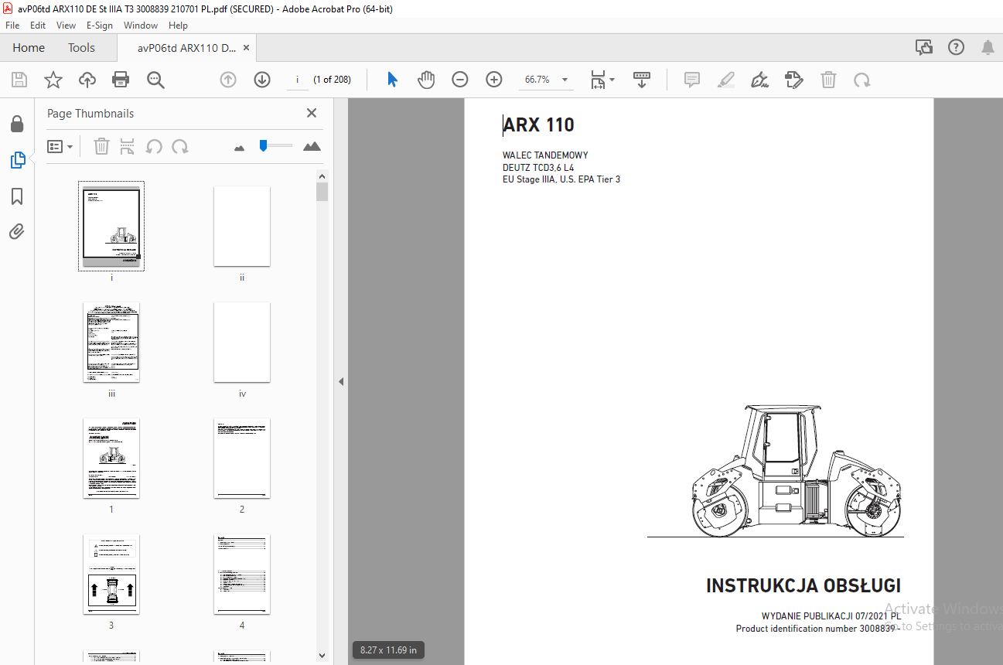Open the zoom level 66.7% dropdown
Viewport: 1003px width, 665px height.
[565, 80]
